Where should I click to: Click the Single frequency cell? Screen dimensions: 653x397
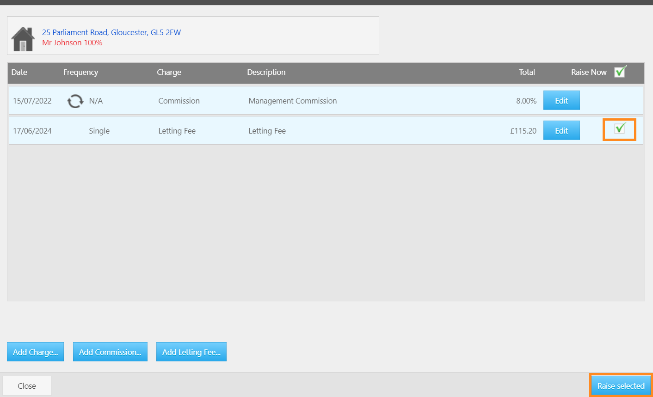click(x=99, y=131)
